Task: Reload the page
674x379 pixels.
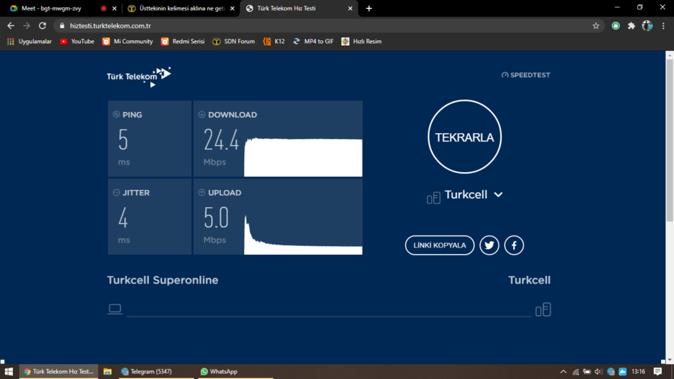Action: pyautogui.click(x=42, y=25)
